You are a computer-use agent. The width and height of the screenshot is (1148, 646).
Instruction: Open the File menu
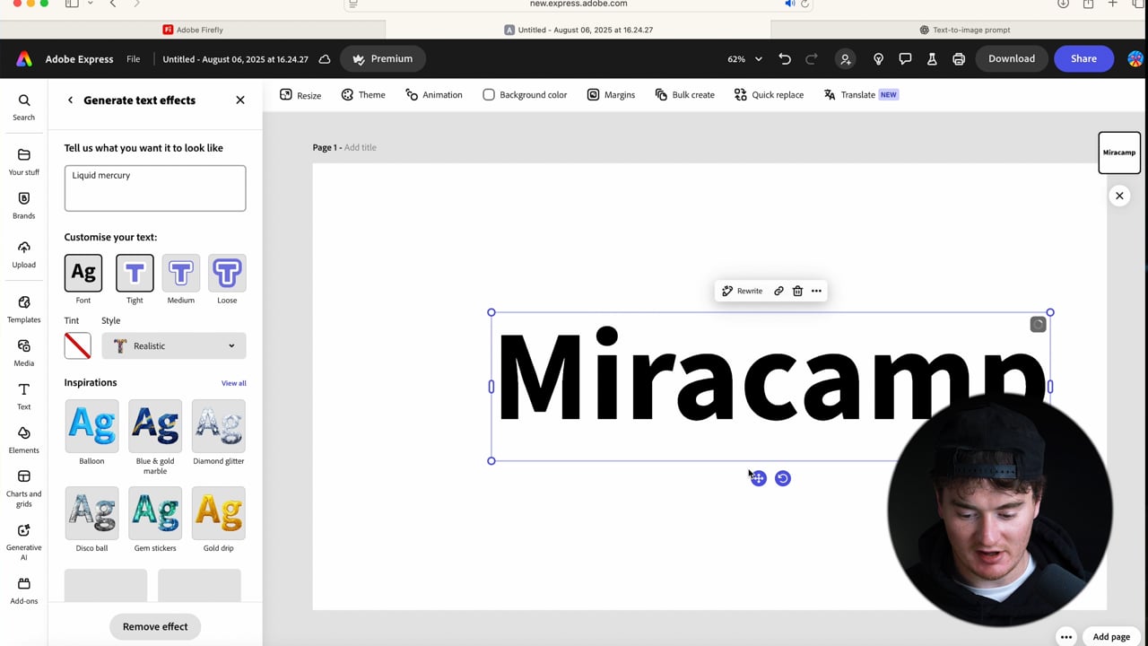[x=133, y=59]
